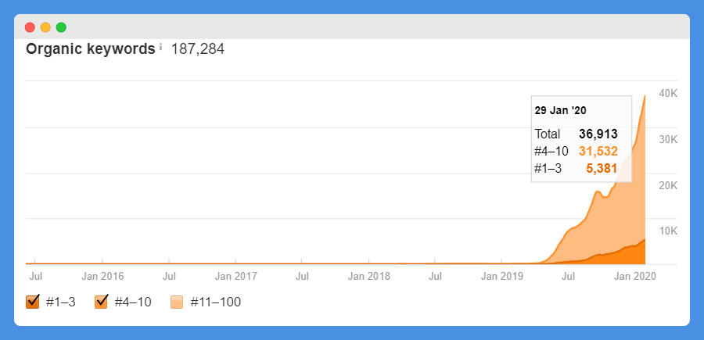Click the Jan 2017 timeline label
The image size is (704, 340).
point(235,276)
